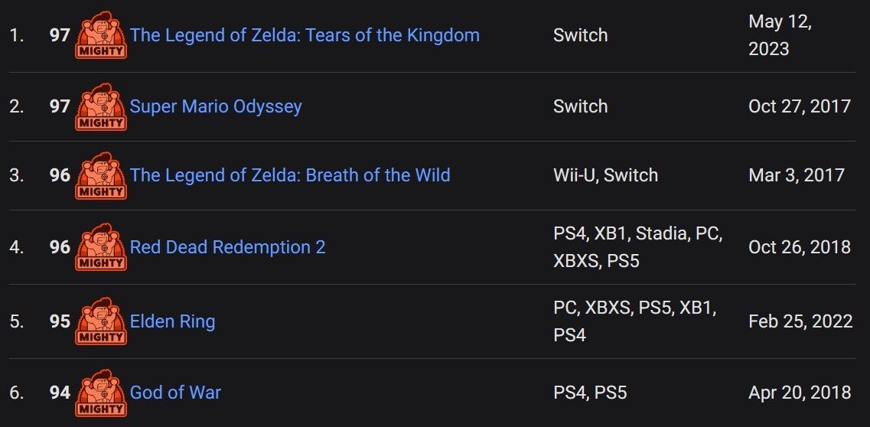Click the Mighty badge beside Breath of the Wild

point(101,175)
